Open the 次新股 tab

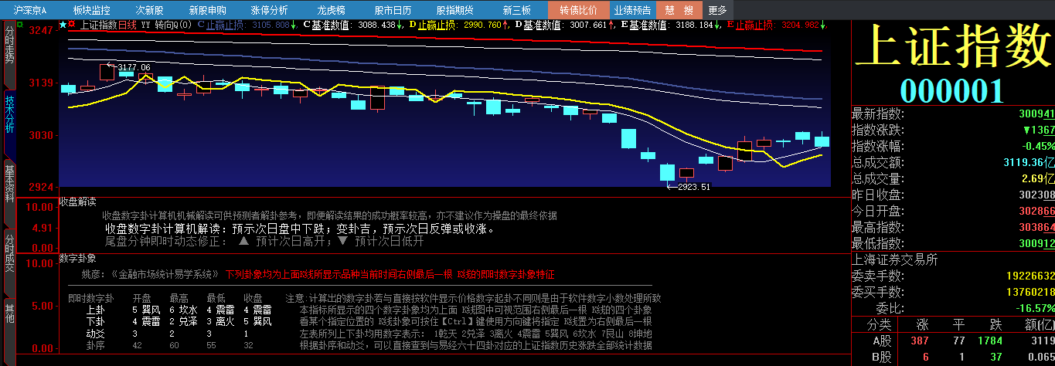click(x=149, y=10)
